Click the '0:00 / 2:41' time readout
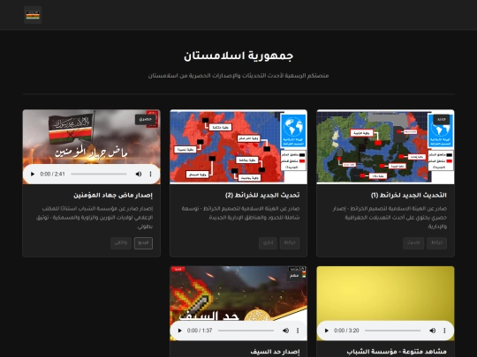This screenshot has height=357, width=477. click(53, 174)
